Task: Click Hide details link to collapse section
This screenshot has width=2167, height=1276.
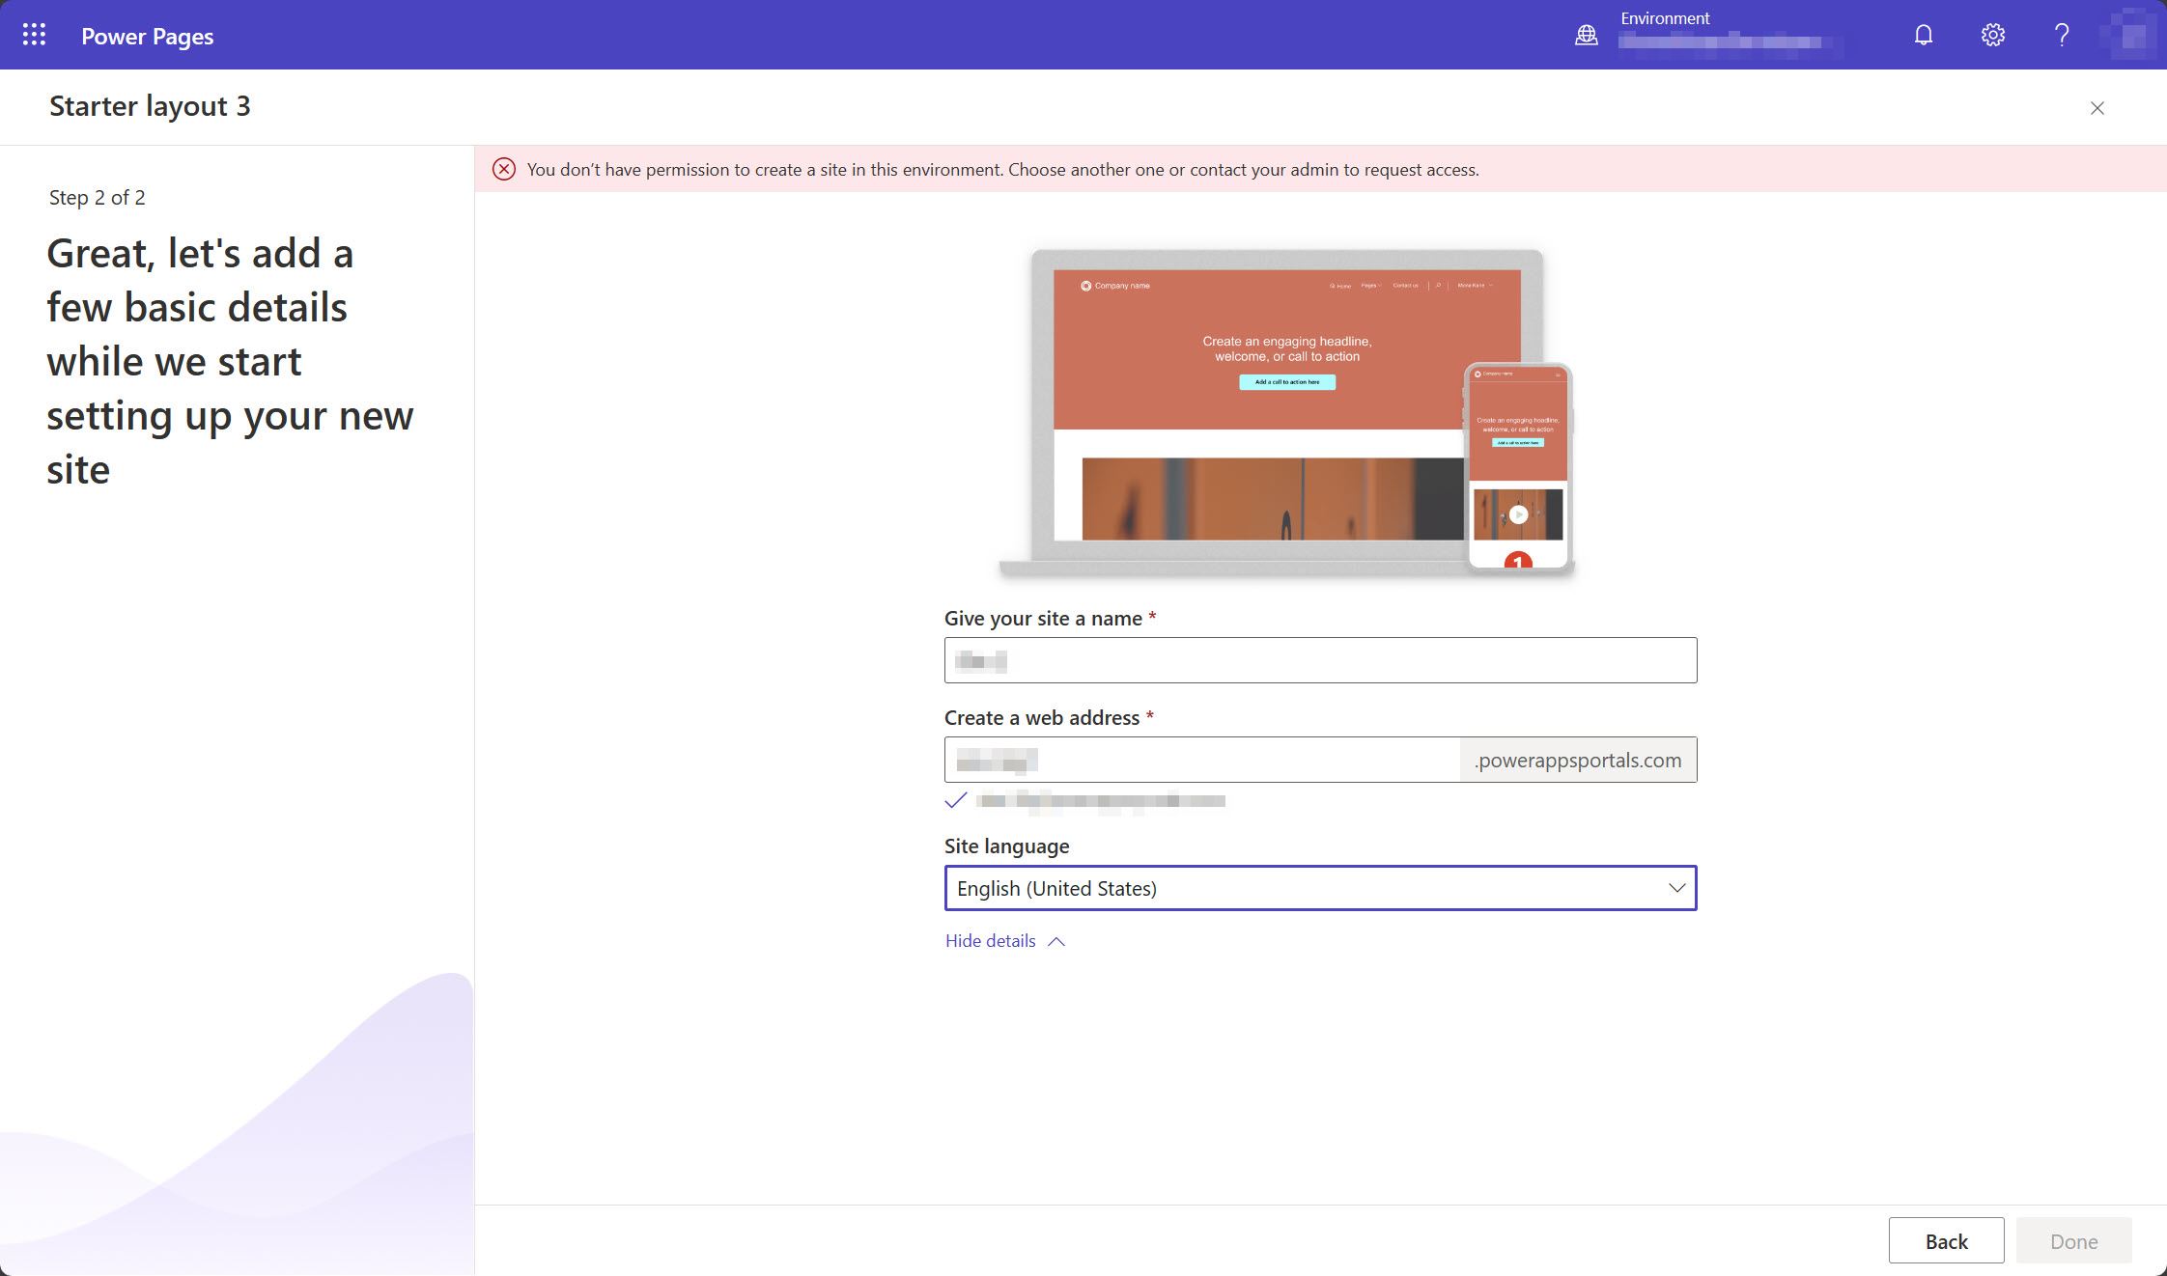Action: [x=989, y=939]
